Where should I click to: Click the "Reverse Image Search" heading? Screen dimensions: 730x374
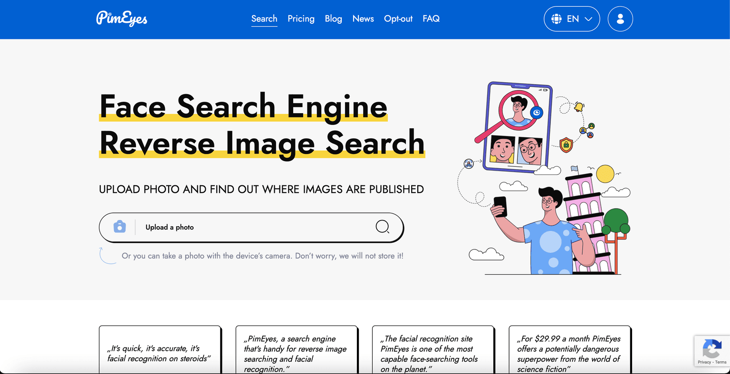click(262, 143)
